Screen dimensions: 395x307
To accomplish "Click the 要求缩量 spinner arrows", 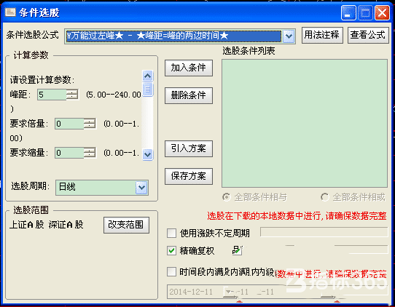I will click(90, 153).
